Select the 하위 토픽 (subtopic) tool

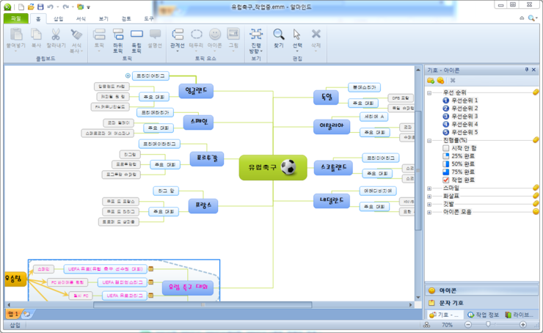tap(118, 36)
